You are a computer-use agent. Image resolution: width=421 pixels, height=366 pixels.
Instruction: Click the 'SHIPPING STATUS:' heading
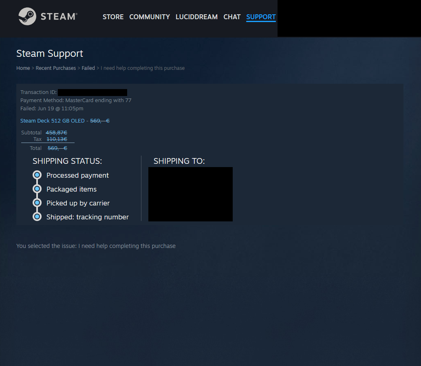[67, 161]
